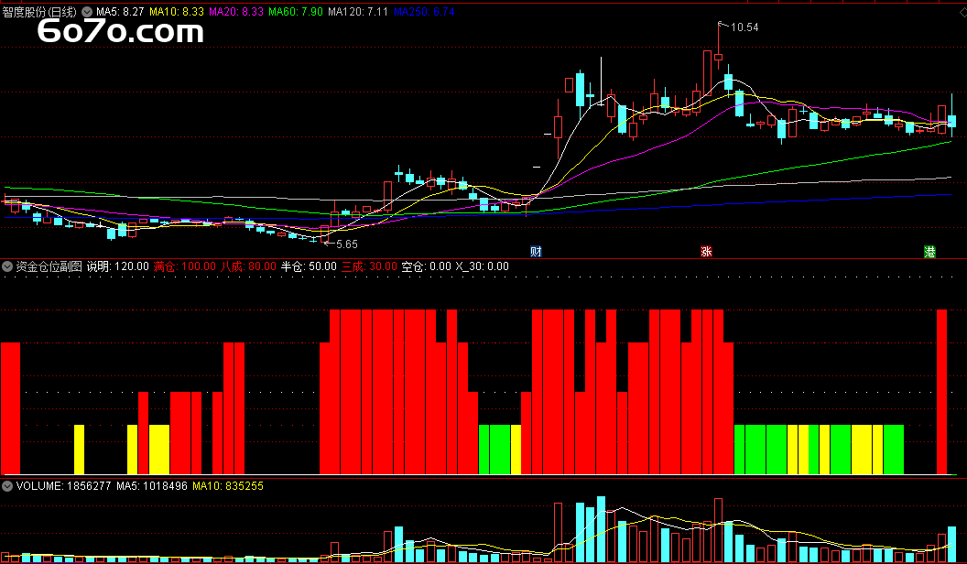Image resolution: width=967 pixels, height=564 pixels.
Task: Click the MA5: 8.27 label
Action: click(x=120, y=12)
